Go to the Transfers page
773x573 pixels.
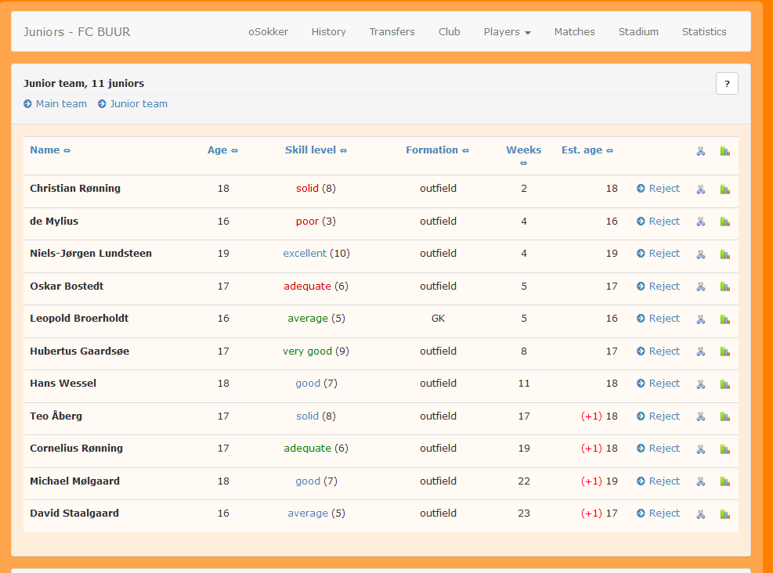(392, 31)
